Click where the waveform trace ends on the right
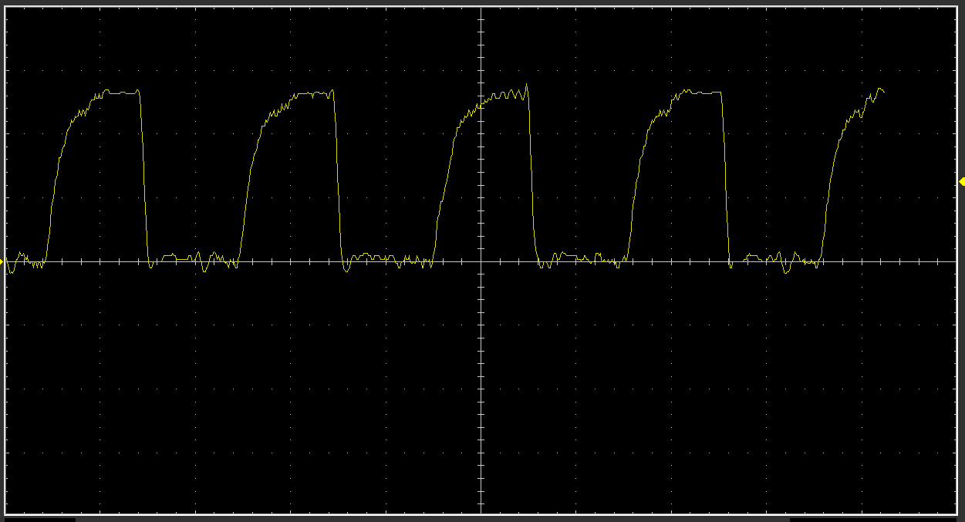Image resolution: width=965 pixels, height=522 pixels. pyautogui.click(x=883, y=92)
